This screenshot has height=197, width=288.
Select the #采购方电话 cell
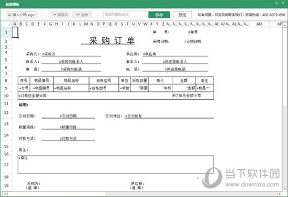pyautogui.click(x=71, y=69)
